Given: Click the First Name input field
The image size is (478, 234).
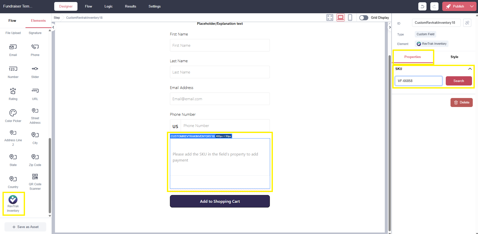Looking at the screenshot, I should pyautogui.click(x=220, y=45).
